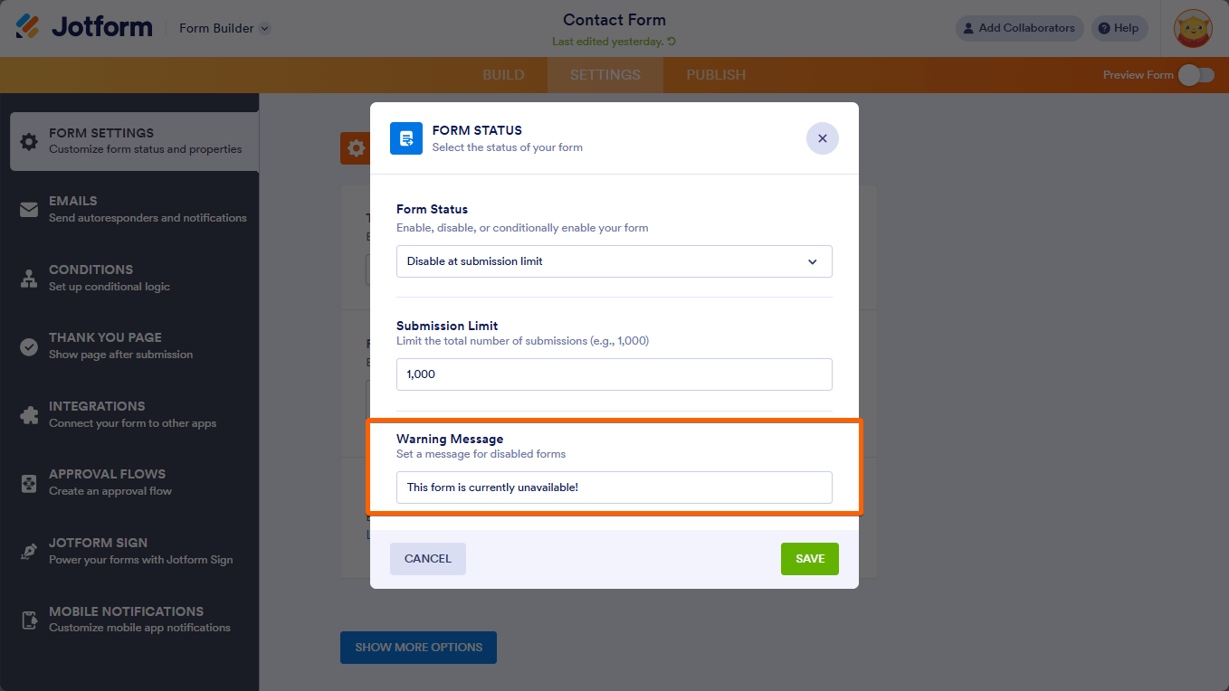Click the Submission Limit input field

click(x=614, y=374)
